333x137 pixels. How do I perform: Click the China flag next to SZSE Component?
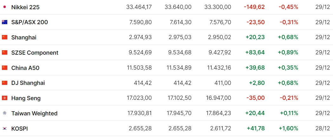pyautogui.click(x=4, y=52)
